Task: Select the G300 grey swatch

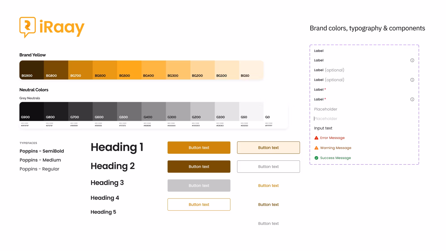Action: [x=178, y=112]
